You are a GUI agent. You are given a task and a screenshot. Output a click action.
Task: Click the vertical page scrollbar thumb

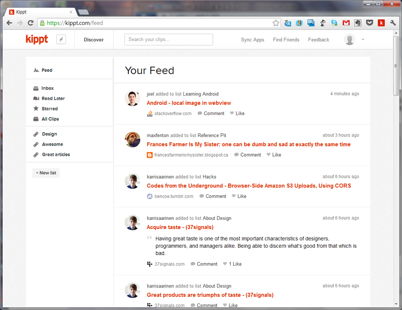click(x=396, y=77)
